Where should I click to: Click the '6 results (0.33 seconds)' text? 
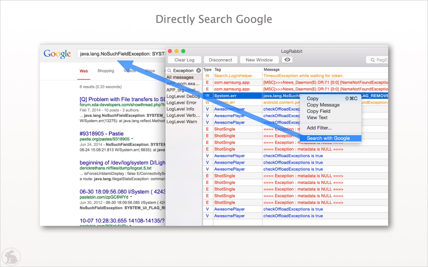[x=101, y=87]
